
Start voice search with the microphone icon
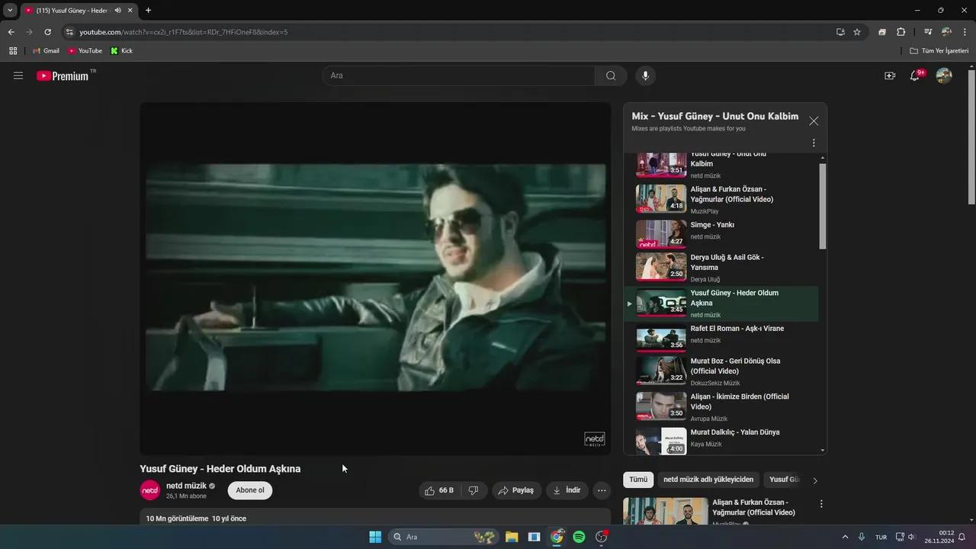(x=645, y=75)
